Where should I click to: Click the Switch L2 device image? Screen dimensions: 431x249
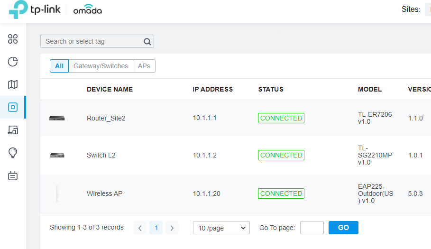tap(57, 155)
